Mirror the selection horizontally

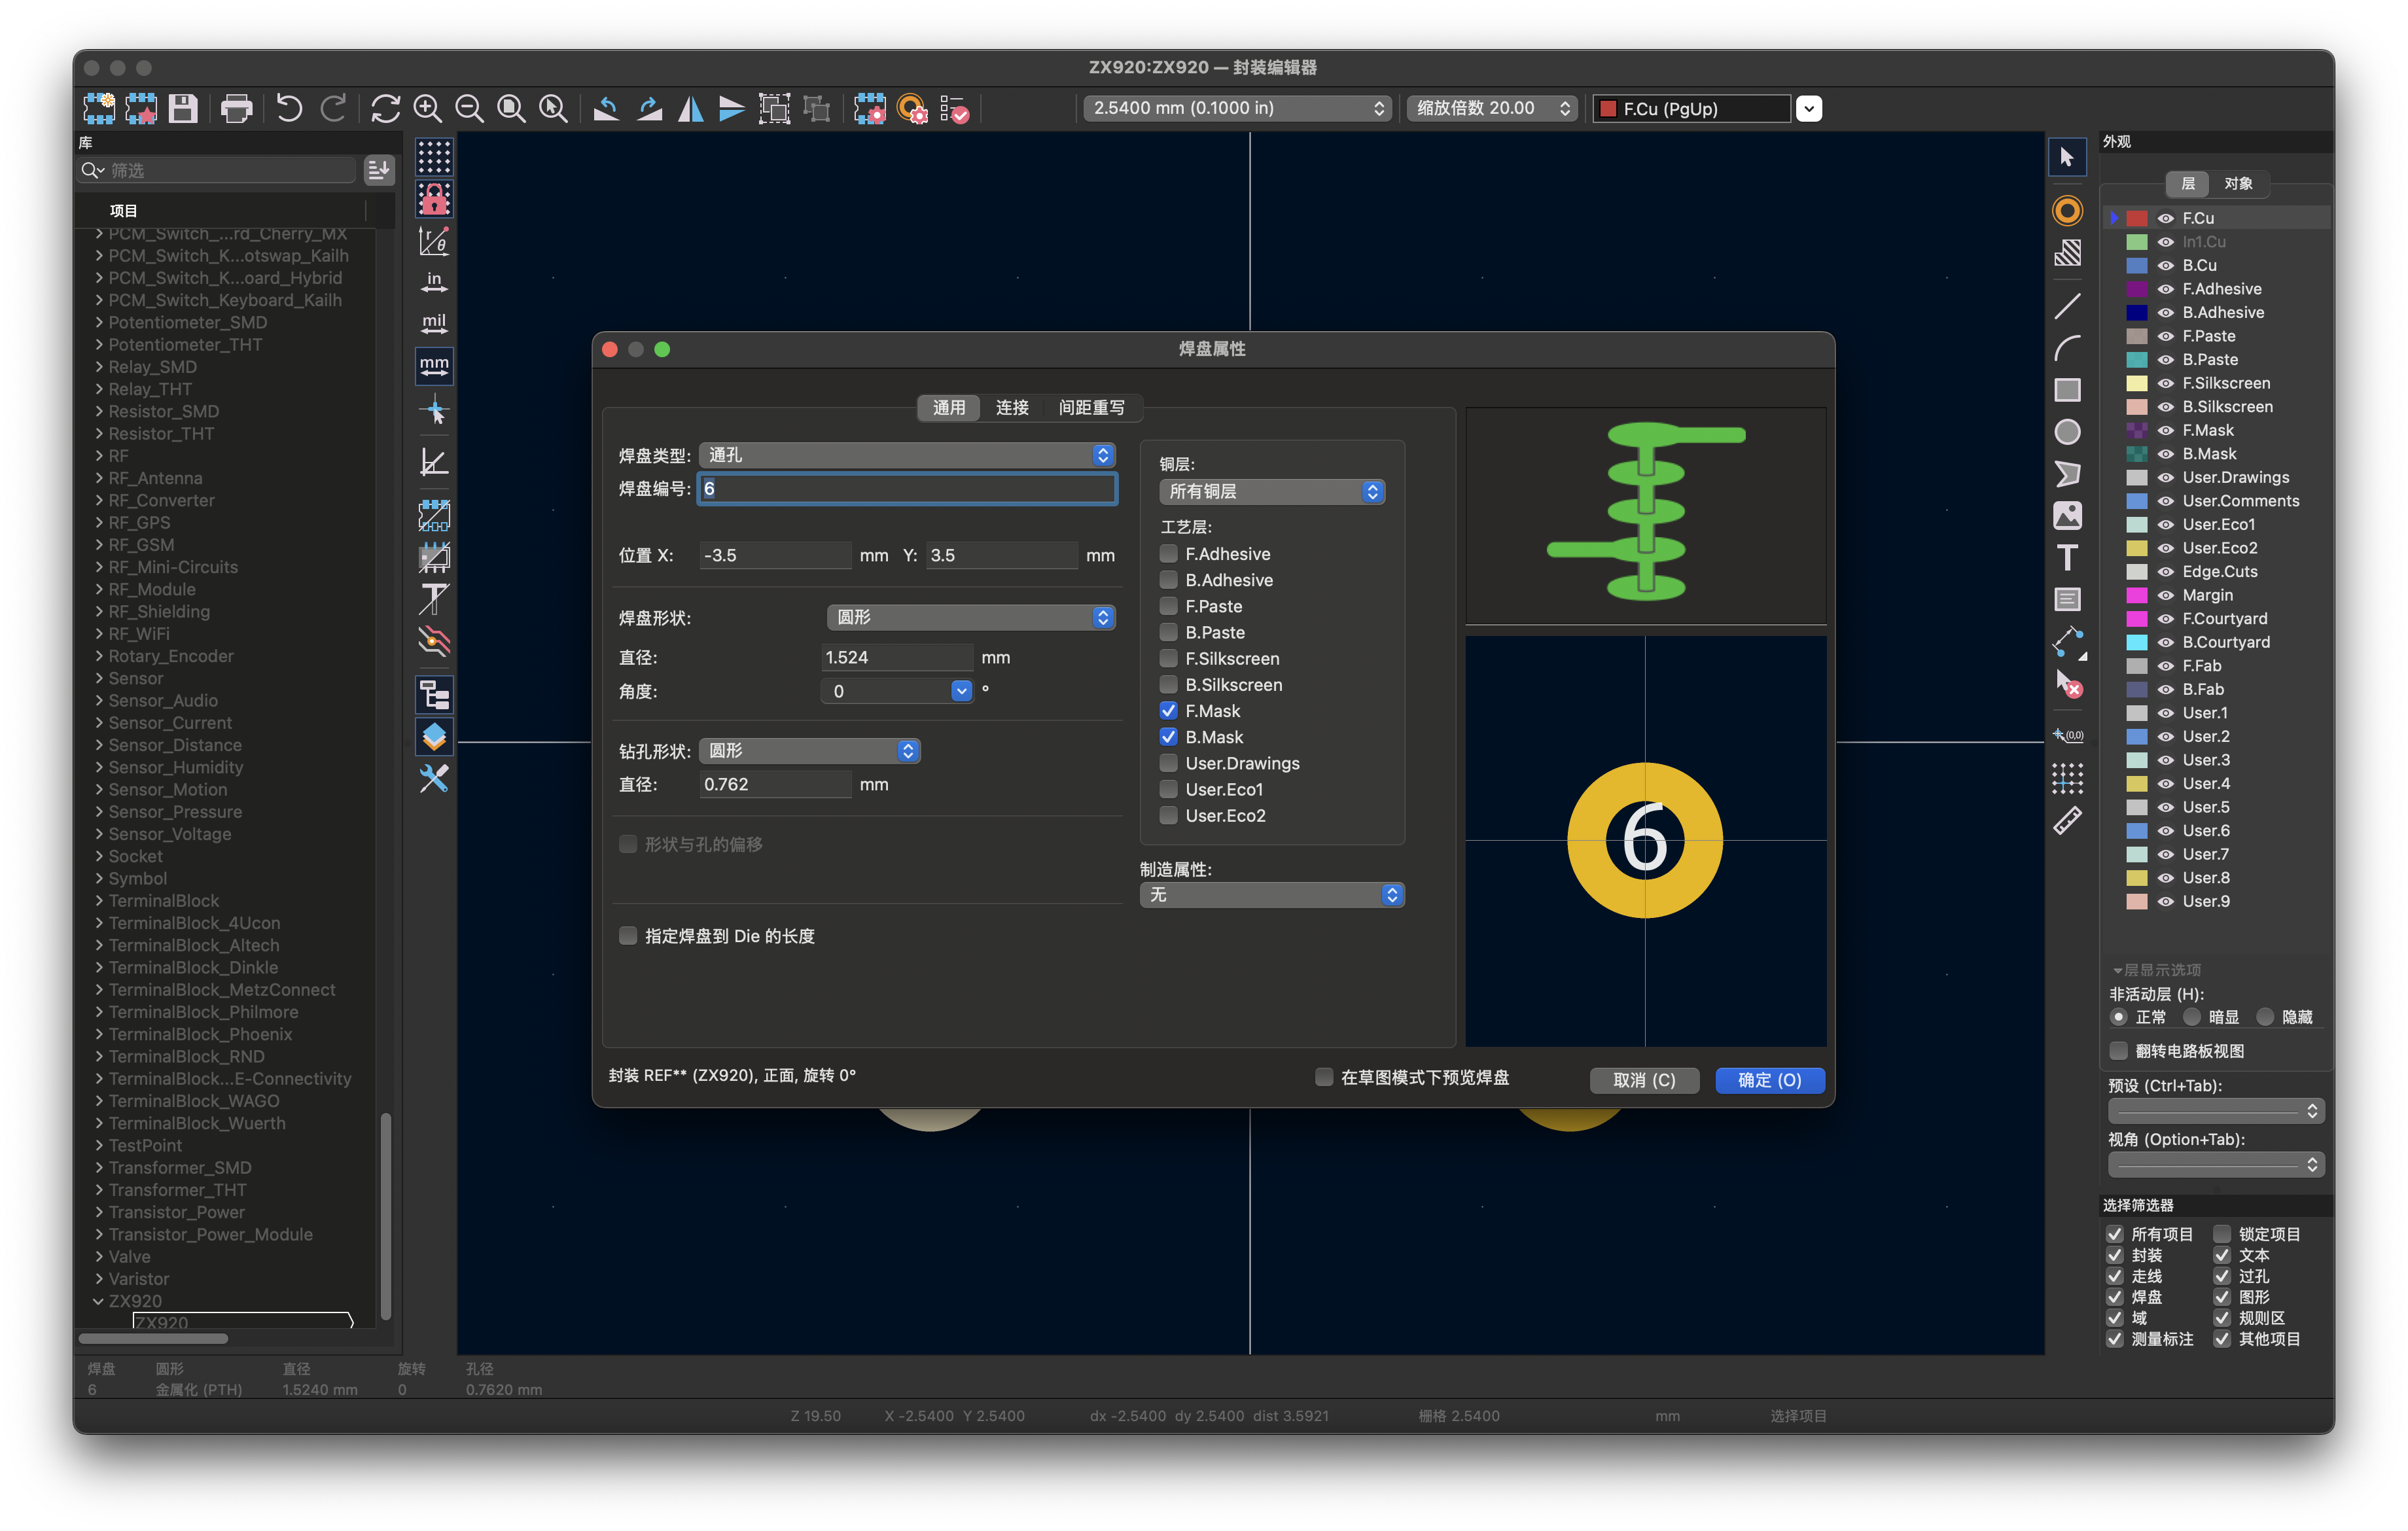tap(690, 108)
